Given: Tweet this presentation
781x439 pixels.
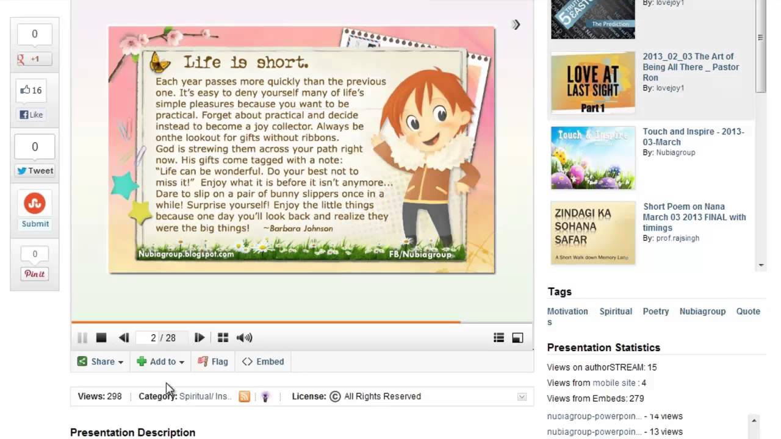Looking at the screenshot, I should pos(35,171).
